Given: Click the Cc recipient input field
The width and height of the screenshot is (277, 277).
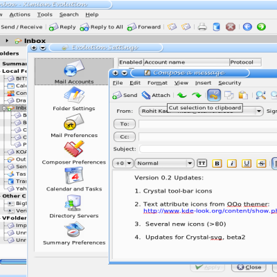Looking at the screenshot, I should click(x=208, y=137).
